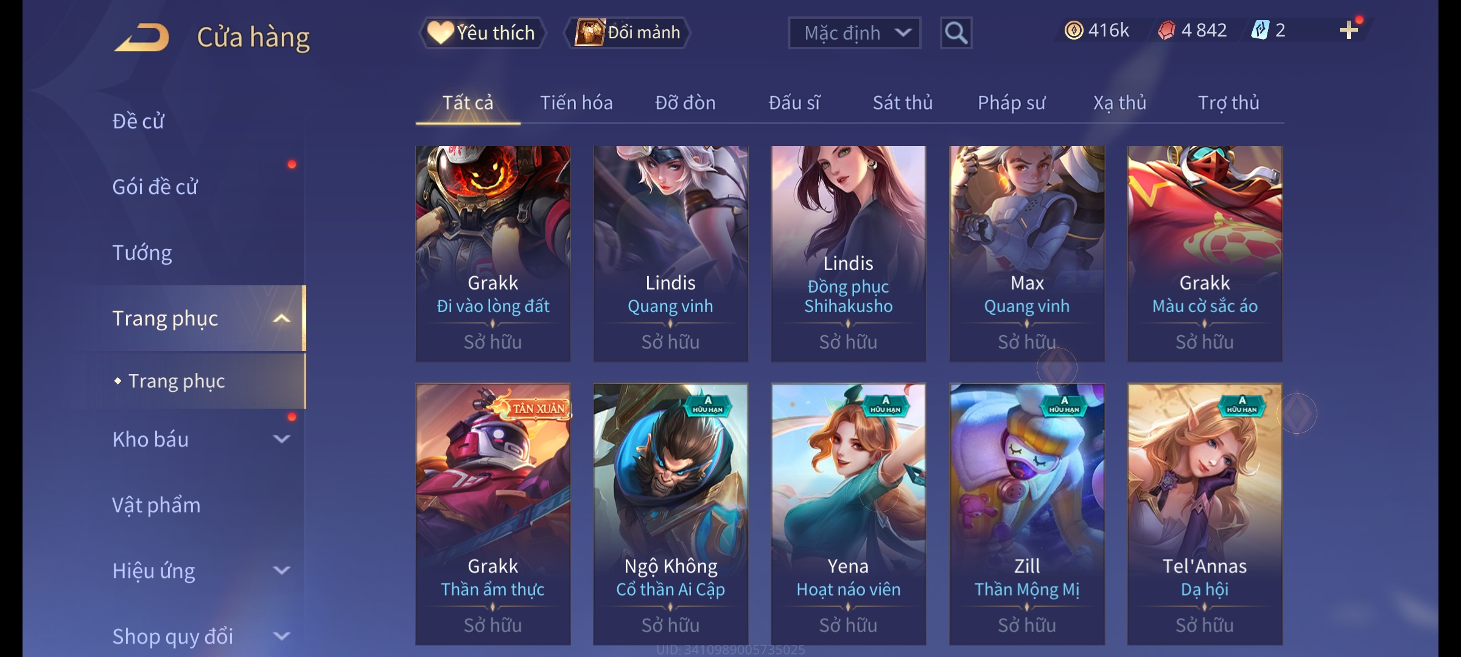Click the plus icon to add currency
Viewport: 1461px width, 657px height.
1349,30
